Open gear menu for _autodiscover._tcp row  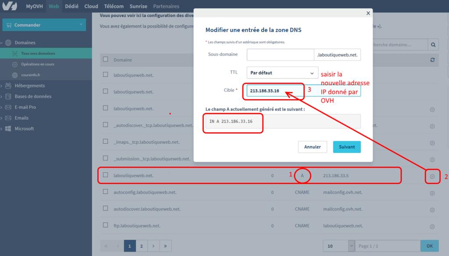[432, 126]
